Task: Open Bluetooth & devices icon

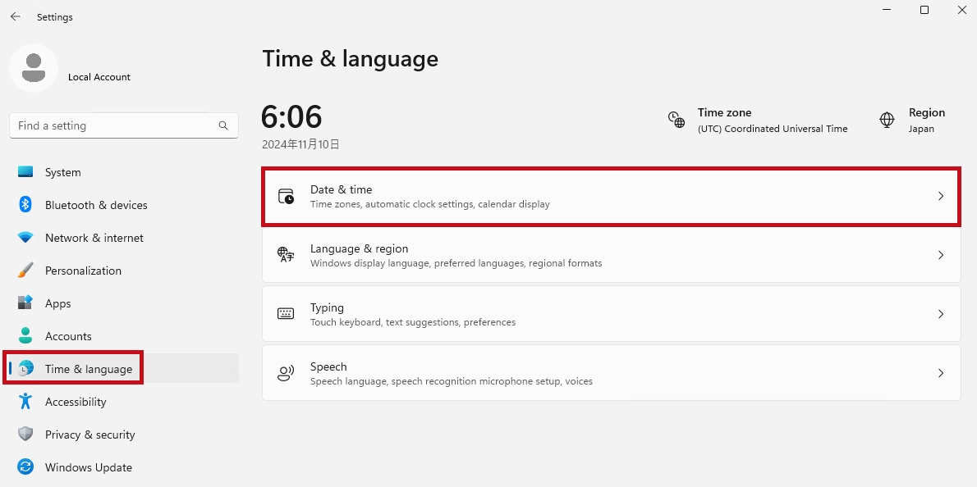Action: (x=25, y=205)
